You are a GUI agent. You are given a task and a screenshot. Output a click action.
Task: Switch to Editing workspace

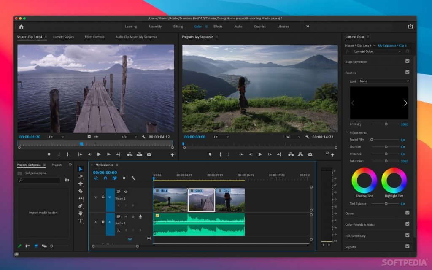point(178,27)
